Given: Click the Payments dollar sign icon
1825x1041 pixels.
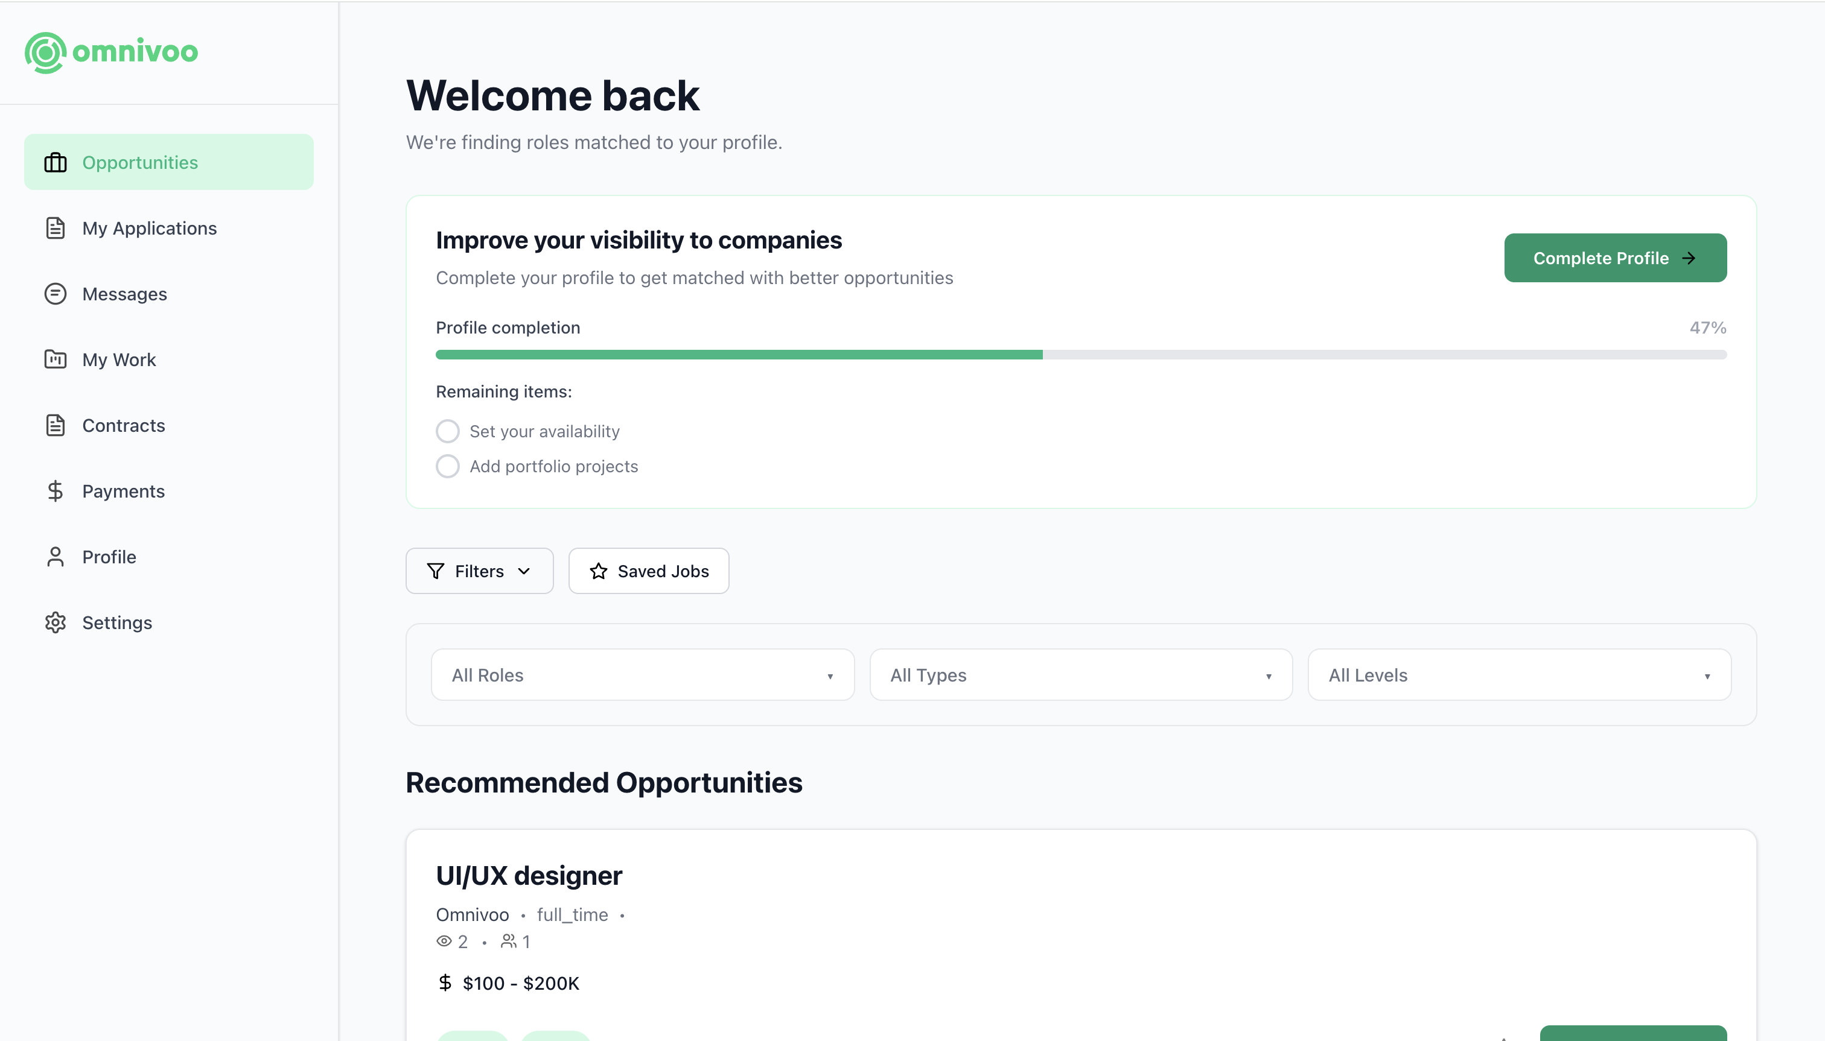Looking at the screenshot, I should click(55, 491).
